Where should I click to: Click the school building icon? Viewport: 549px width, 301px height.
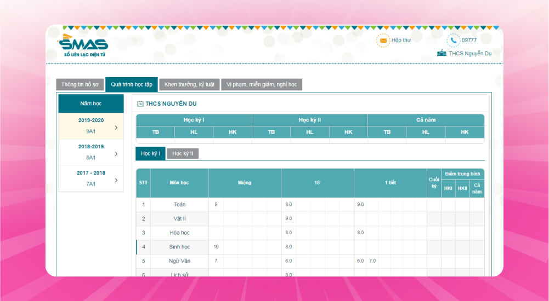(x=442, y=53)
